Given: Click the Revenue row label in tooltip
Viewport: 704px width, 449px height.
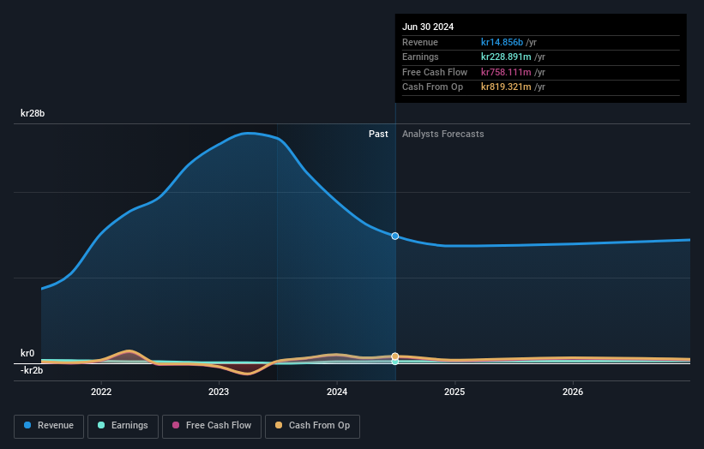Looking at the screenshot, I should click(420, 42).
